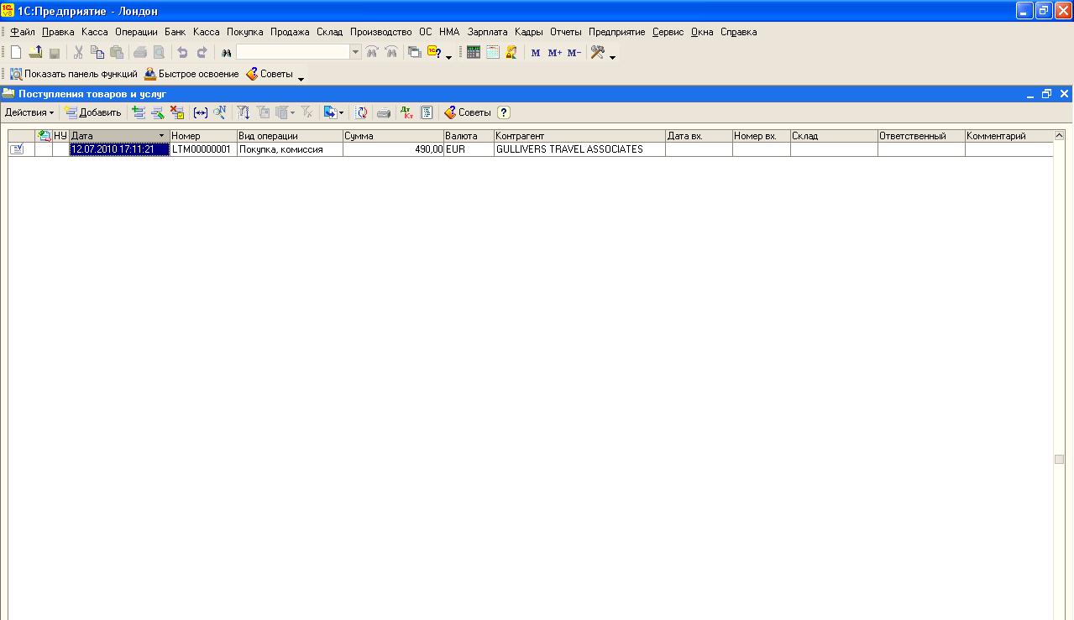The image size is (1074, 620).
Task: Click the search by number icon
Action: (219, 112)
